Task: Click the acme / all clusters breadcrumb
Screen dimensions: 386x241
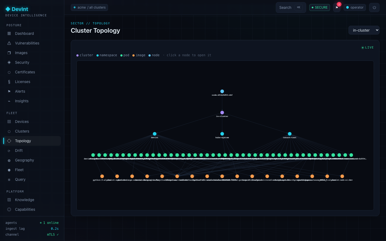Action: tap(89, 7)
